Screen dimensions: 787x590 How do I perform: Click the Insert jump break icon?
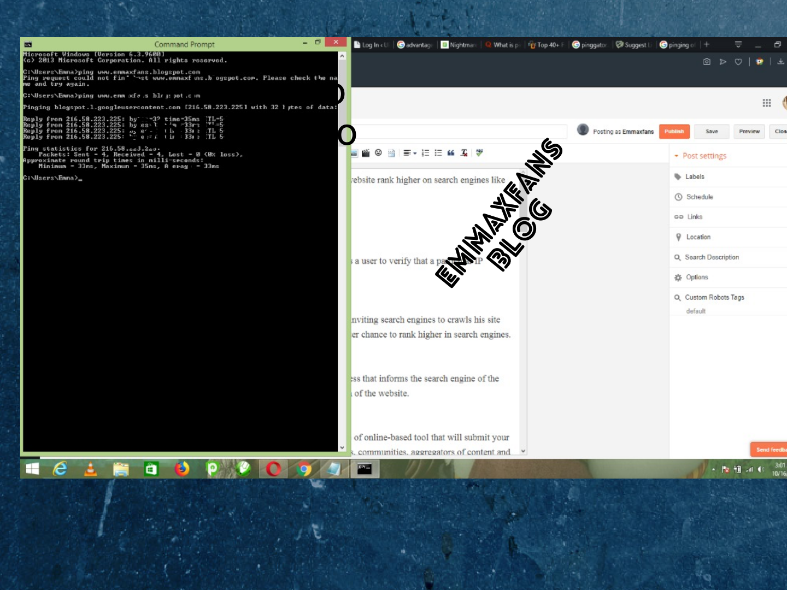pos(392,153)
